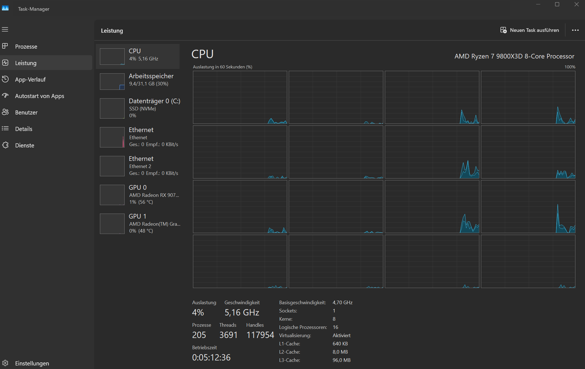Click the Threads label
This screenshot has height=369, width=585.
tap(228, 325)
